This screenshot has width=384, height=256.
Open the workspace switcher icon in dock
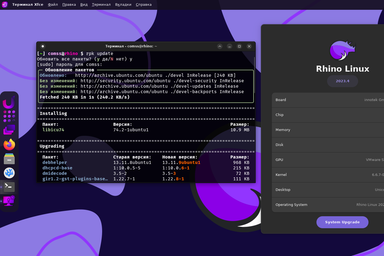[9, 130]
